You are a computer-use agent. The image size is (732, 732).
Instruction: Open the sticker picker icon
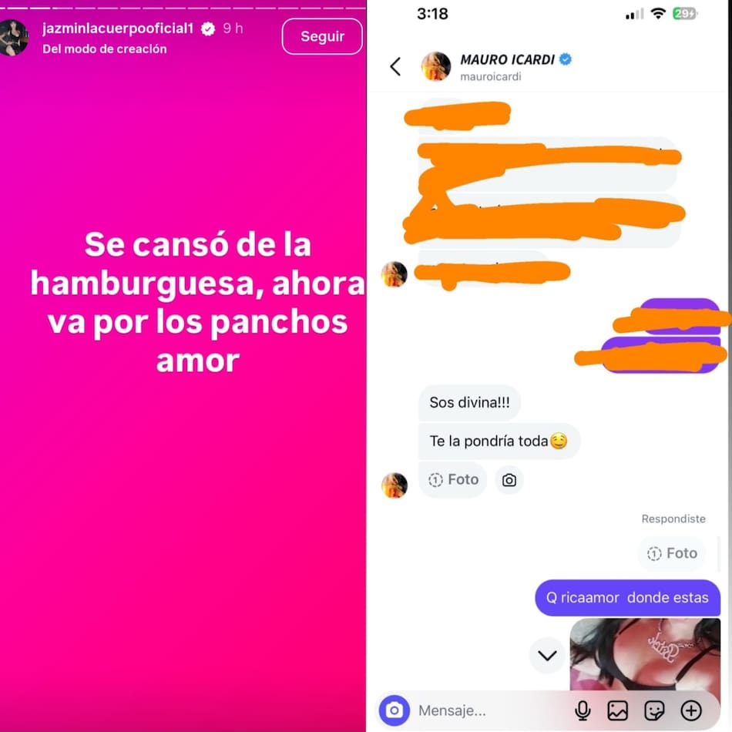point(654,710)
